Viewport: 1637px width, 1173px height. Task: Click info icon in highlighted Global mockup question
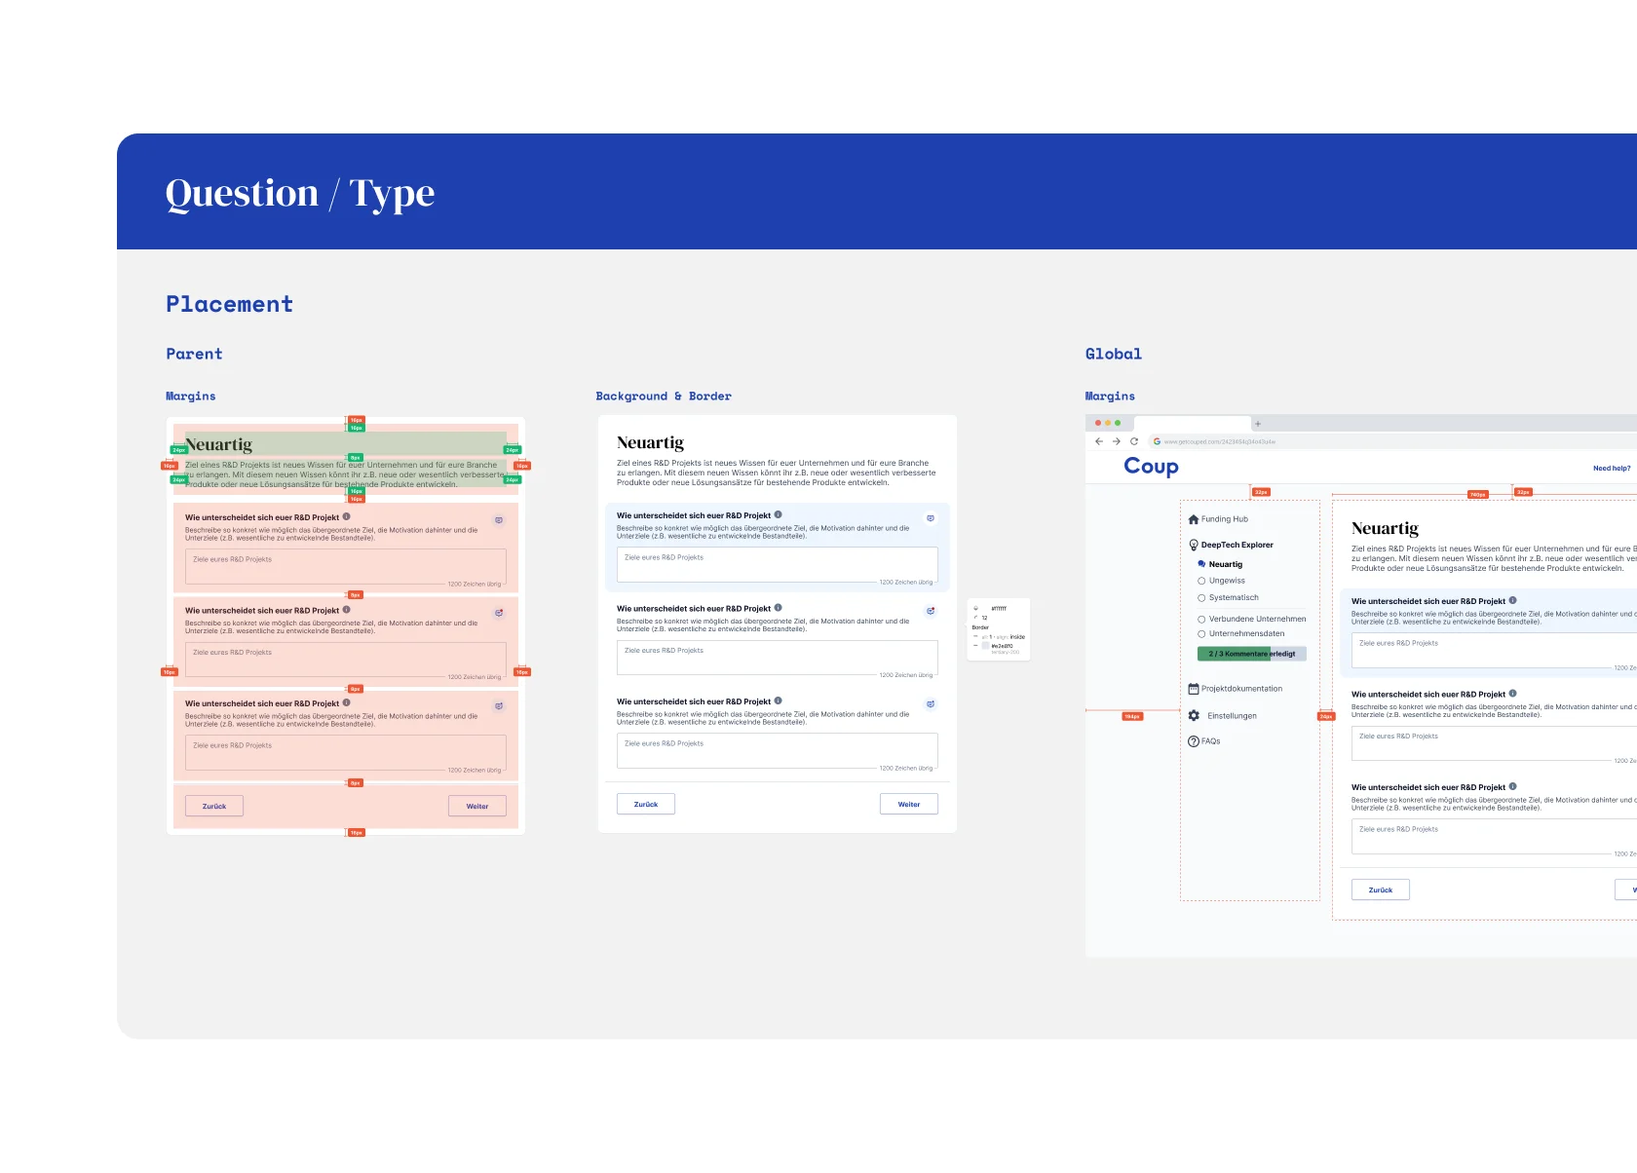(x=1513, y=600)
